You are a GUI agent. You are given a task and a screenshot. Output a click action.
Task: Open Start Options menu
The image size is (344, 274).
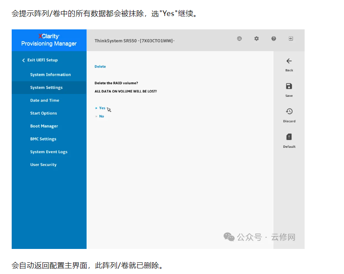[x=43, y=113]
